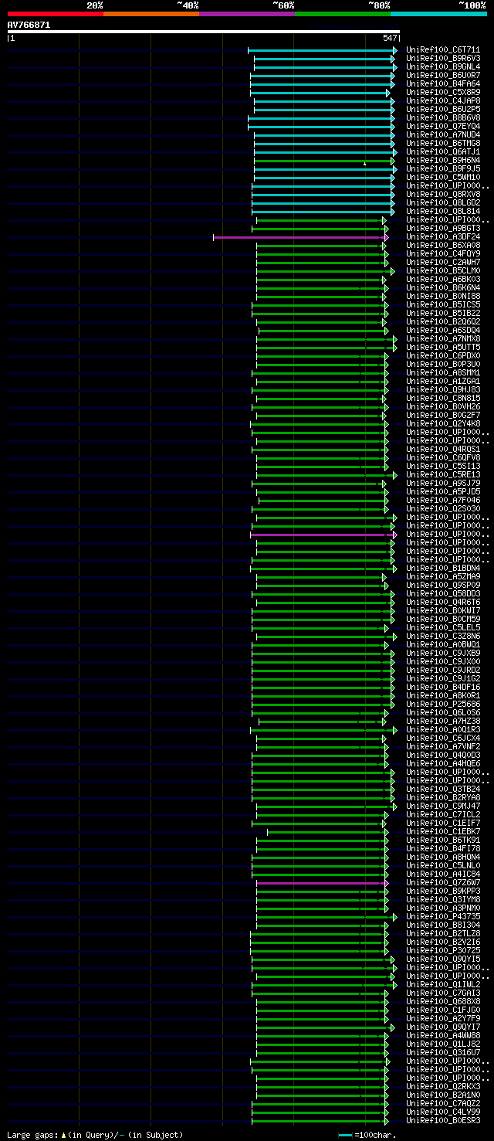Select the UniRef100_Q6ATJ1 label
This screenshot has height=1141, width=494.
point(443,152)
